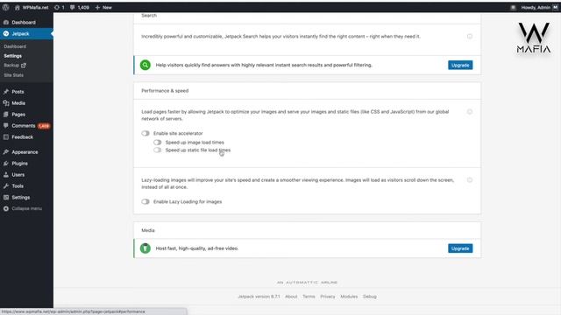Screen dimensions: 561x315
Task: Toggle Enable Lazy Loading for images
Action: coord(146,202)
